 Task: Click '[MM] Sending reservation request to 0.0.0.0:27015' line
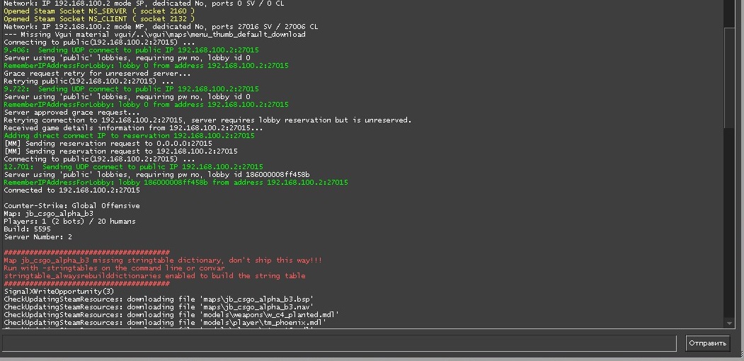108,143
